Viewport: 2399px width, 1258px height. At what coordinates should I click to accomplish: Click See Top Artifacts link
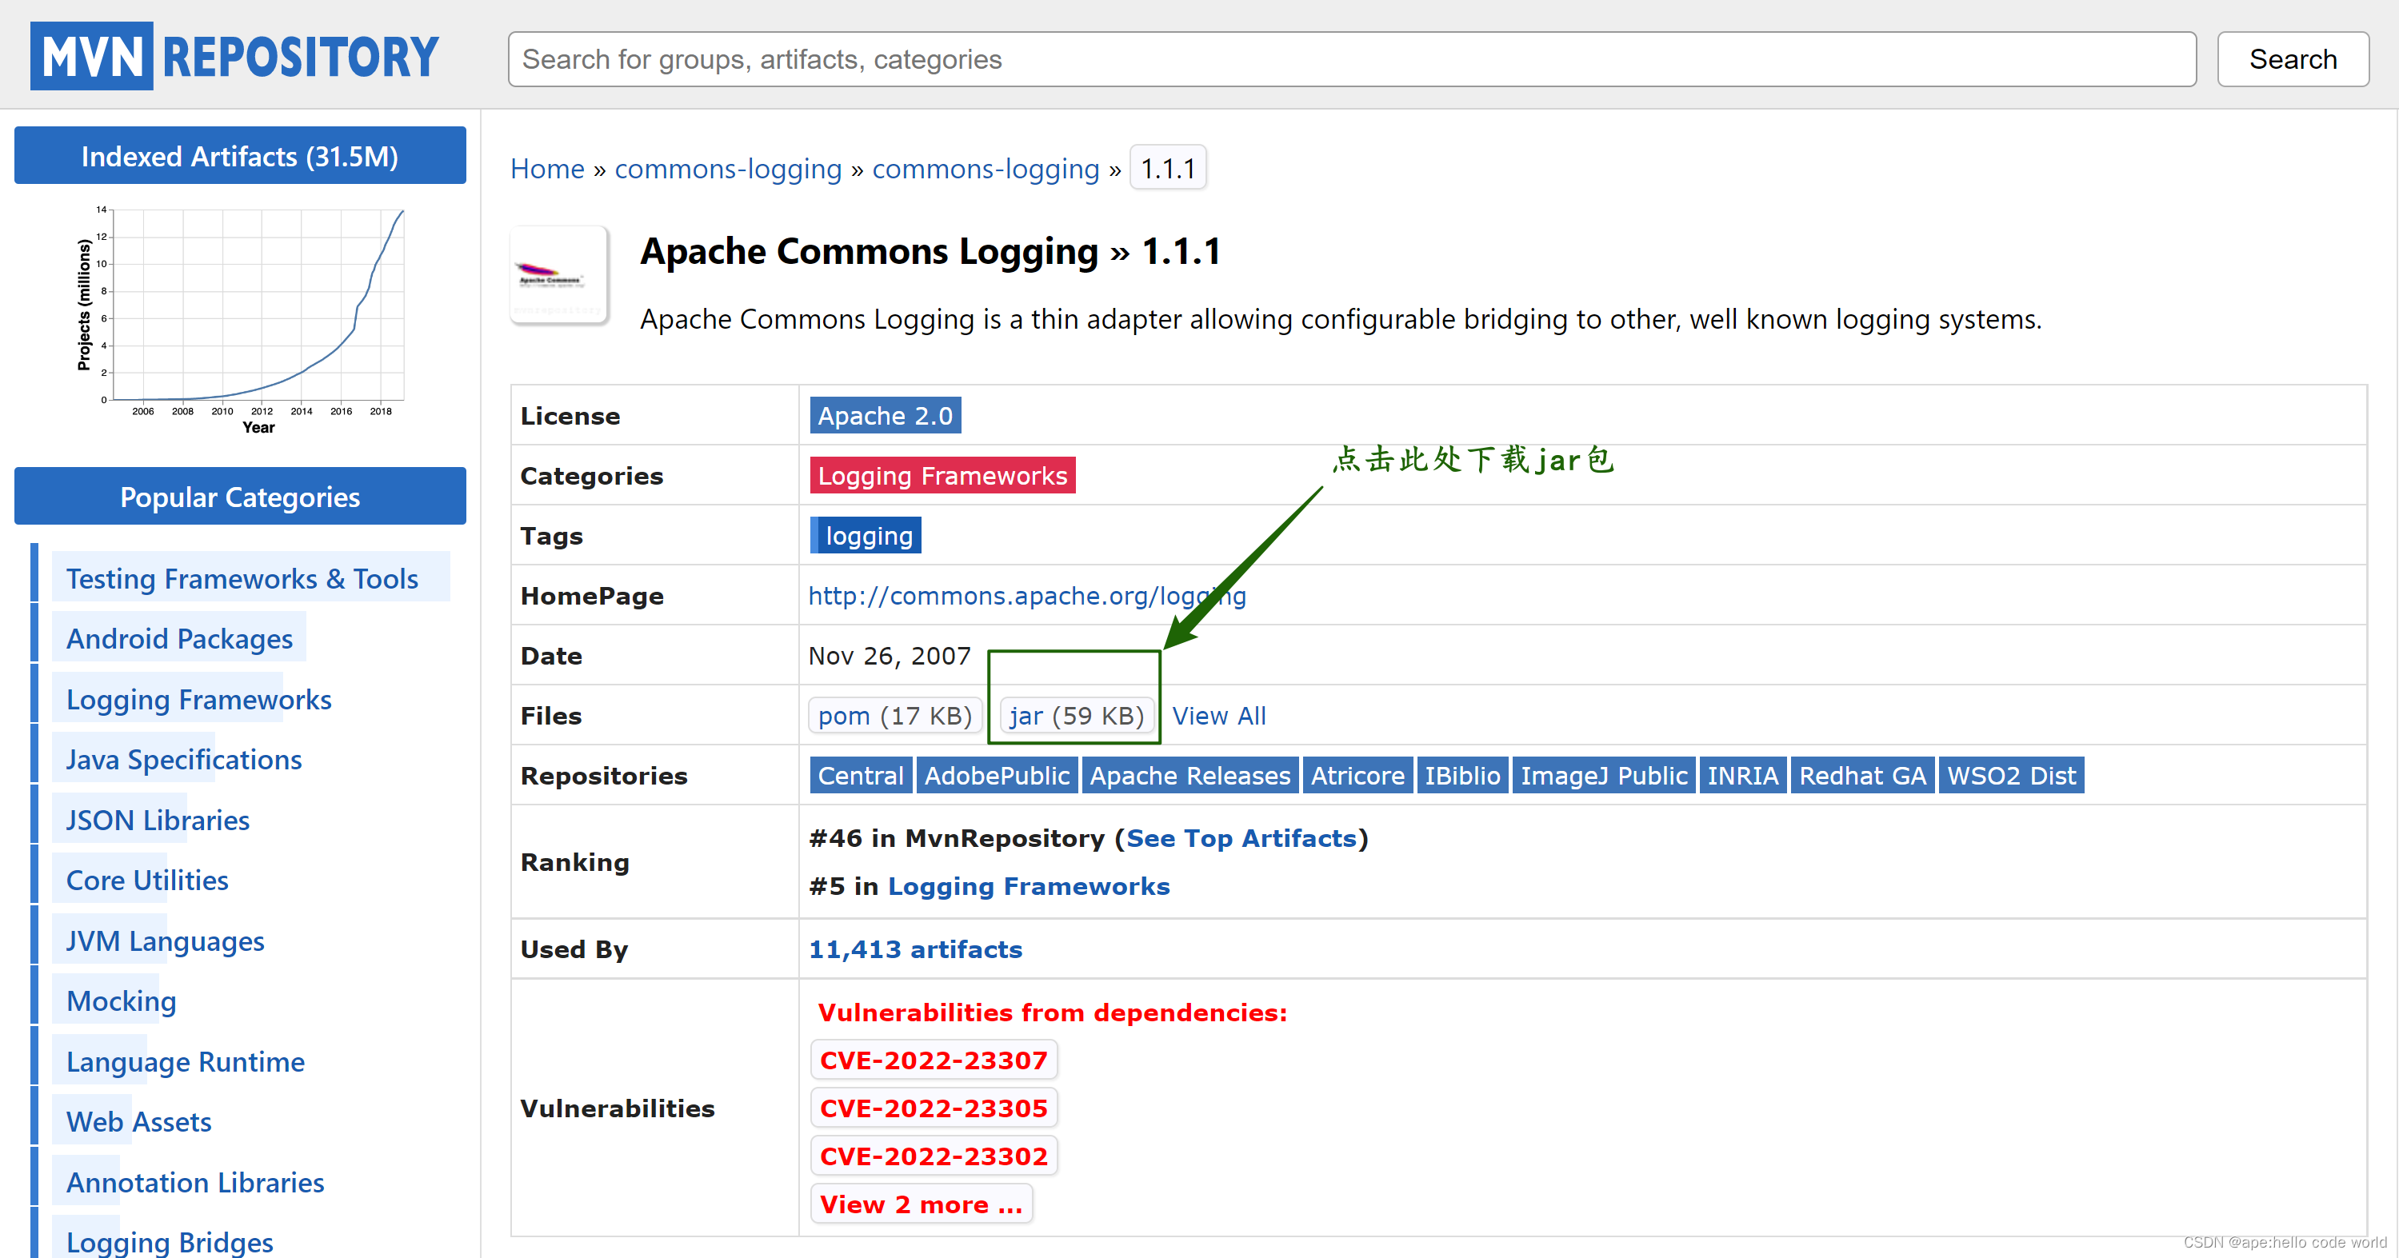(1241, 839)
